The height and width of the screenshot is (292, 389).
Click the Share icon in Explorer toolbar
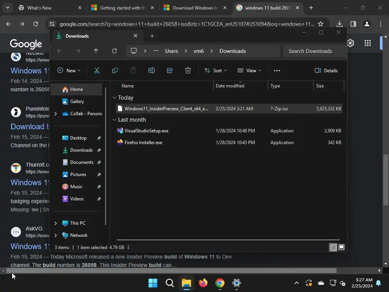(170, 70)
